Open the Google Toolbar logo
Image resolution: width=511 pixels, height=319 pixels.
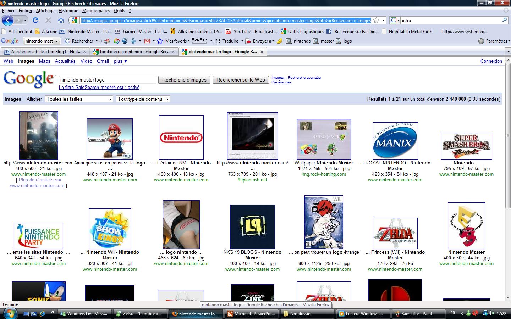[x=10, y=41]
